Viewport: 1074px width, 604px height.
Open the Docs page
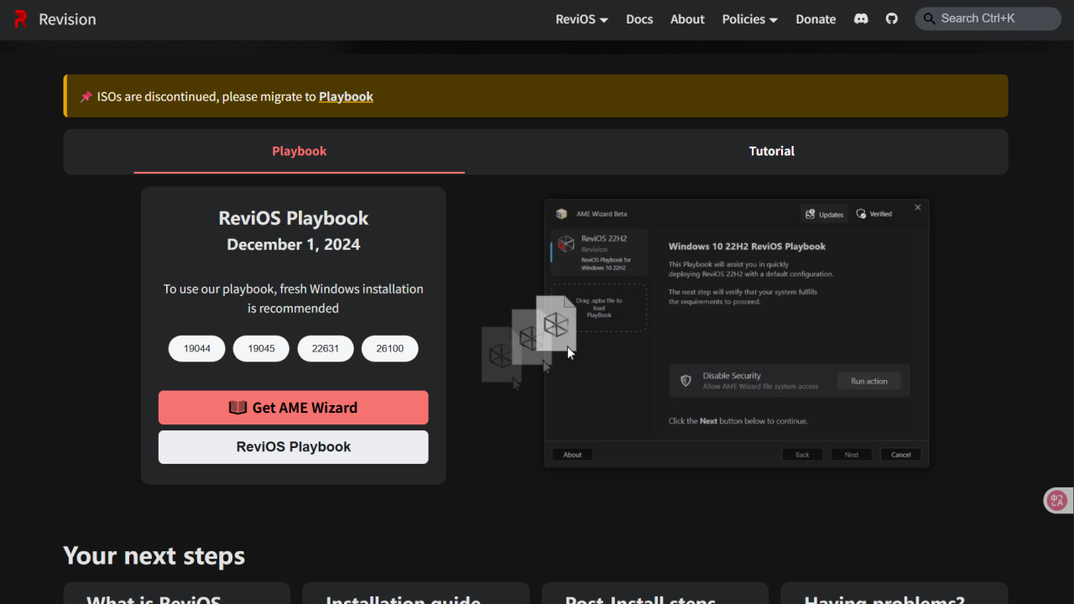[639, 19]
